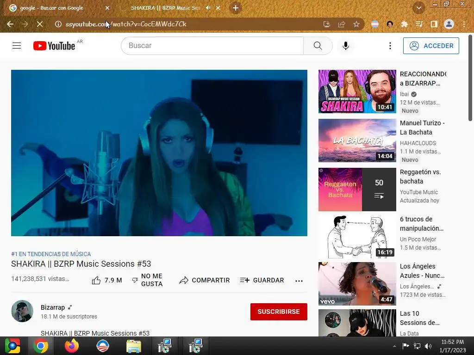Open the media control toolbar icon
This screenshot has height=355, width=474.
(419, 24)
